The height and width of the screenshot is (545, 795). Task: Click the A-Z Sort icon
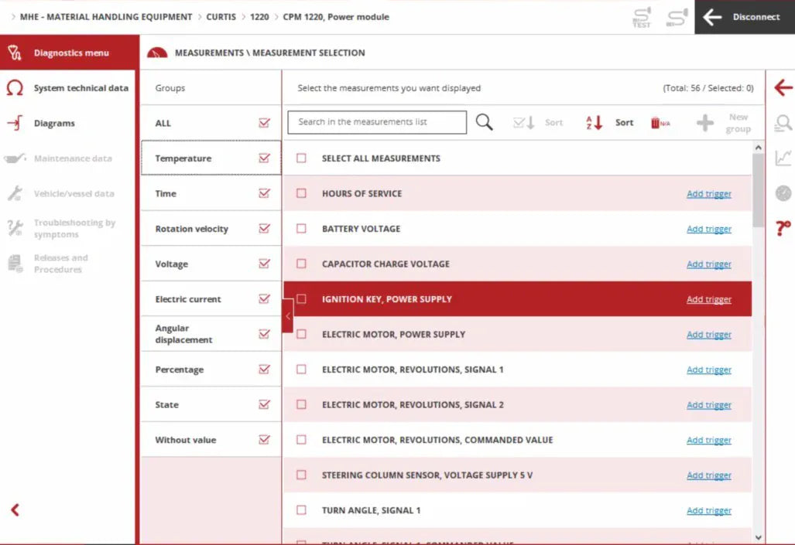[595, 122]
